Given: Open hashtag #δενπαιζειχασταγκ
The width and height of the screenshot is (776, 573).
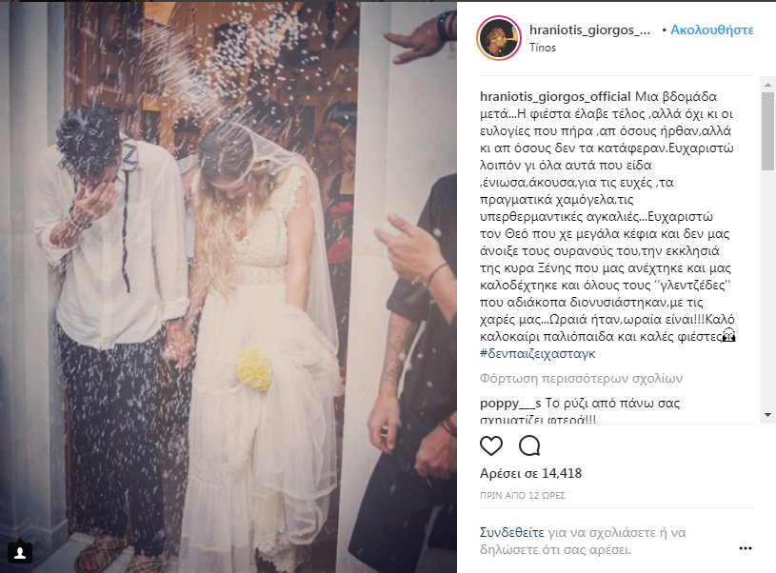Looking at the screenshot, I should [537, 353].
